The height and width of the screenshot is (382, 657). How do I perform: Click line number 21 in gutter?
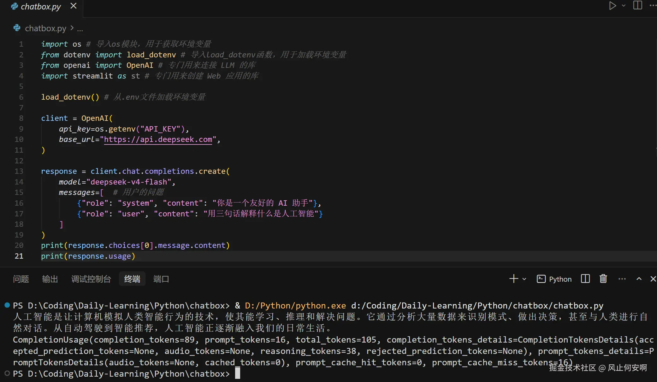(19, 256)
